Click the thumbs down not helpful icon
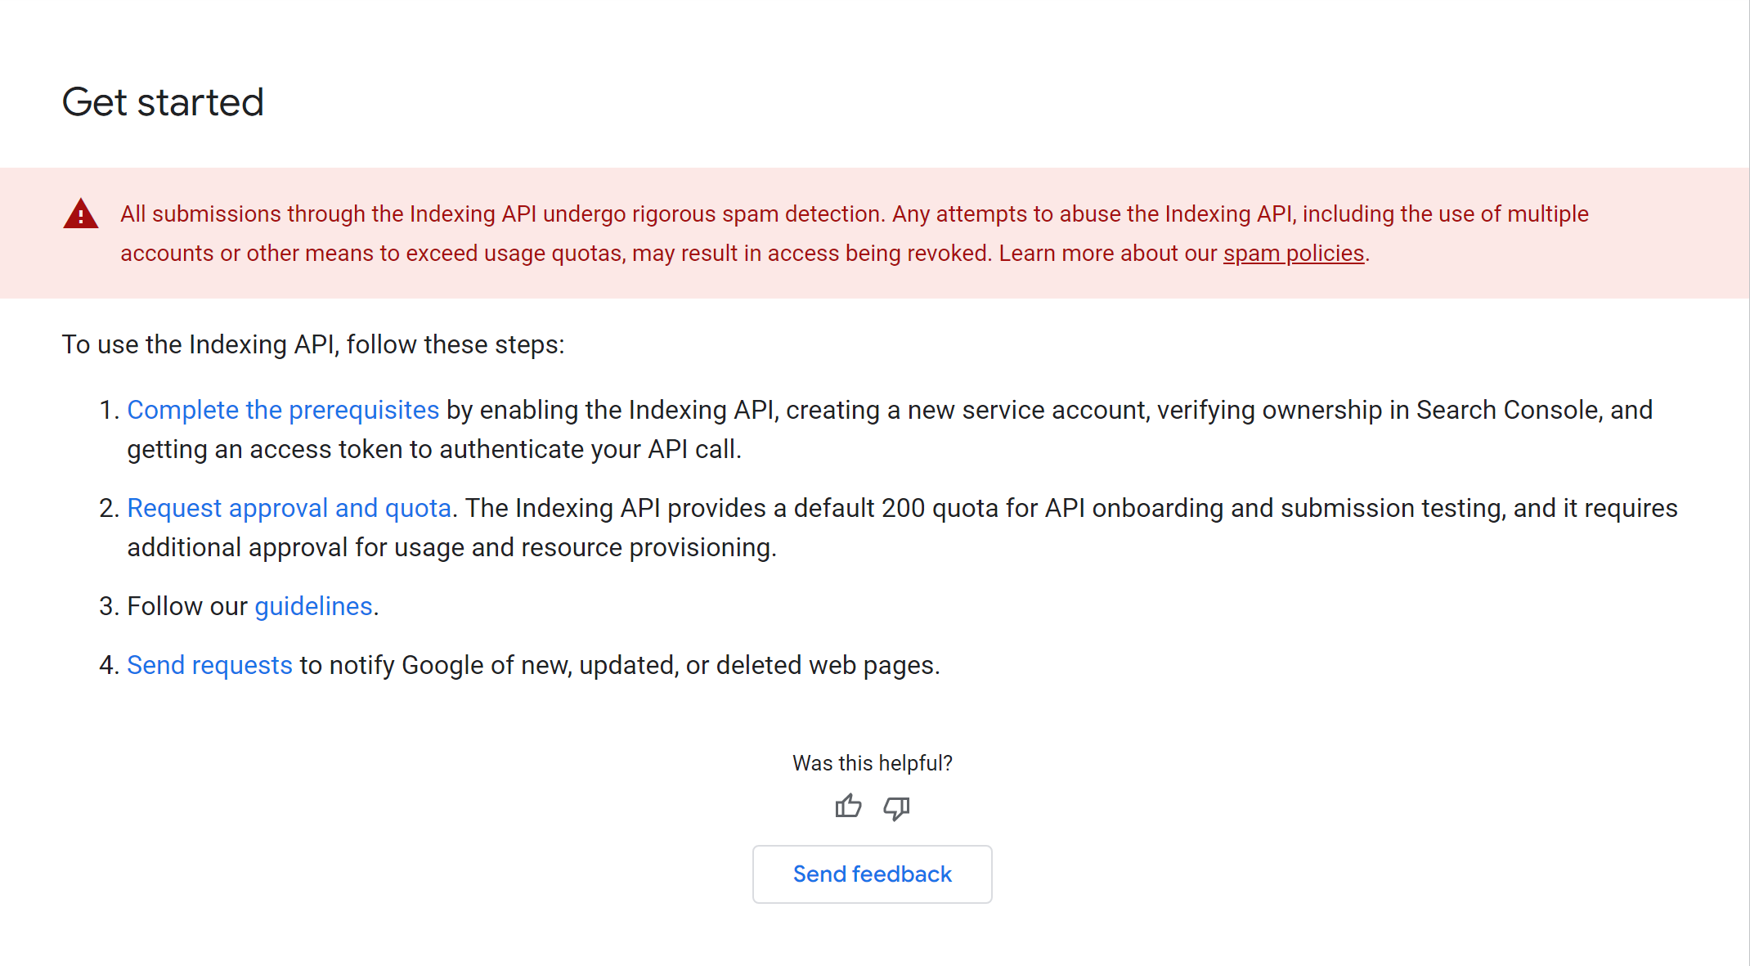Screen dimensions: 1750x966 coord(896,807)
